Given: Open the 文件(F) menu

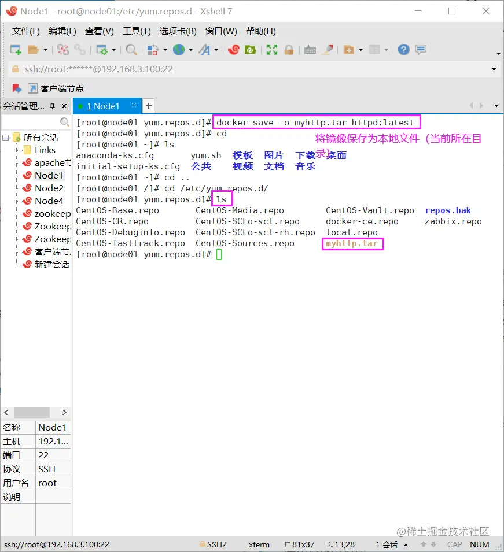Looking at the screenshot, I should [x=25, y=31].
